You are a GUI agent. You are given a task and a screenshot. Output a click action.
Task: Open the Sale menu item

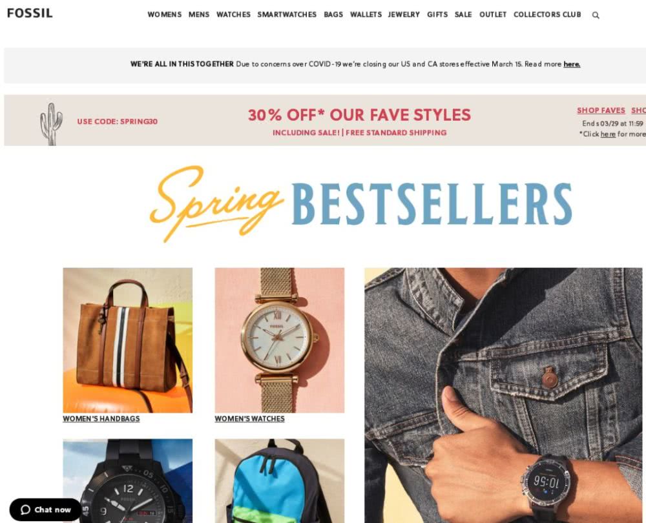(x=463, y=14)
